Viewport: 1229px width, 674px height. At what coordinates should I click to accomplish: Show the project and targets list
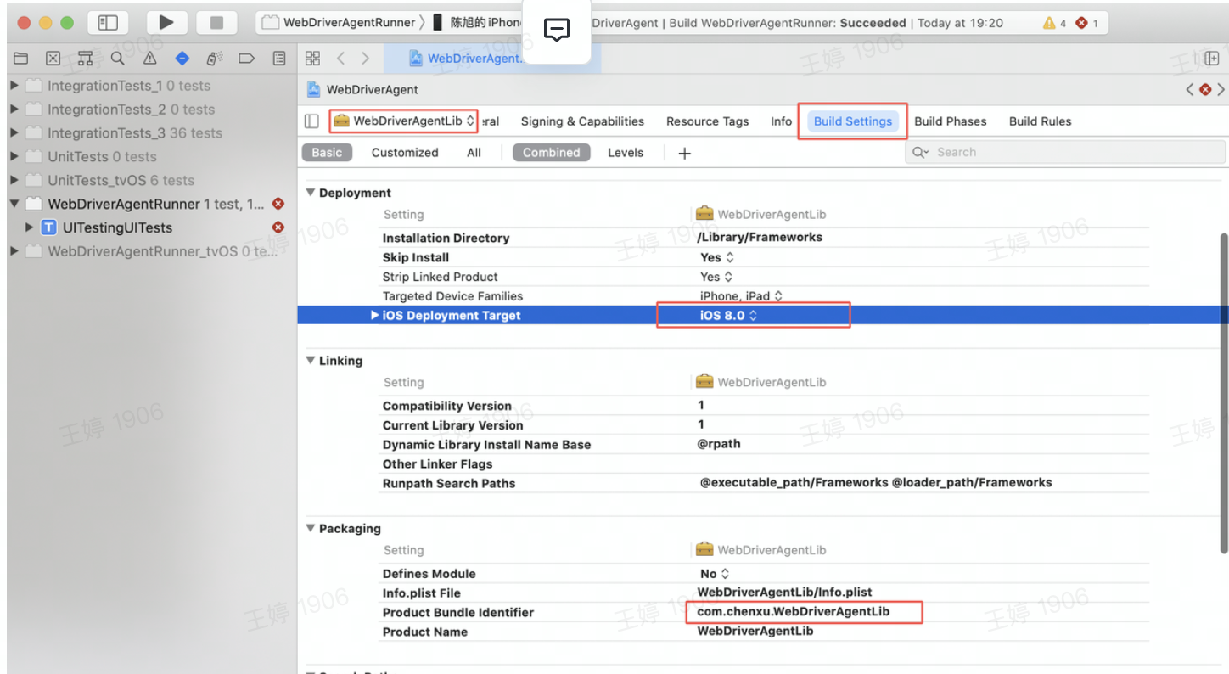pos(311,121)
